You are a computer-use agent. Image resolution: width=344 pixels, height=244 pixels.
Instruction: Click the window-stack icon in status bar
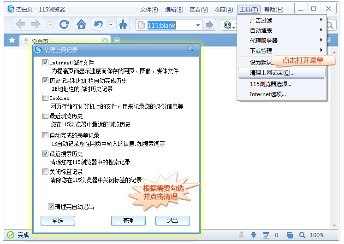[x=290, y=235]
